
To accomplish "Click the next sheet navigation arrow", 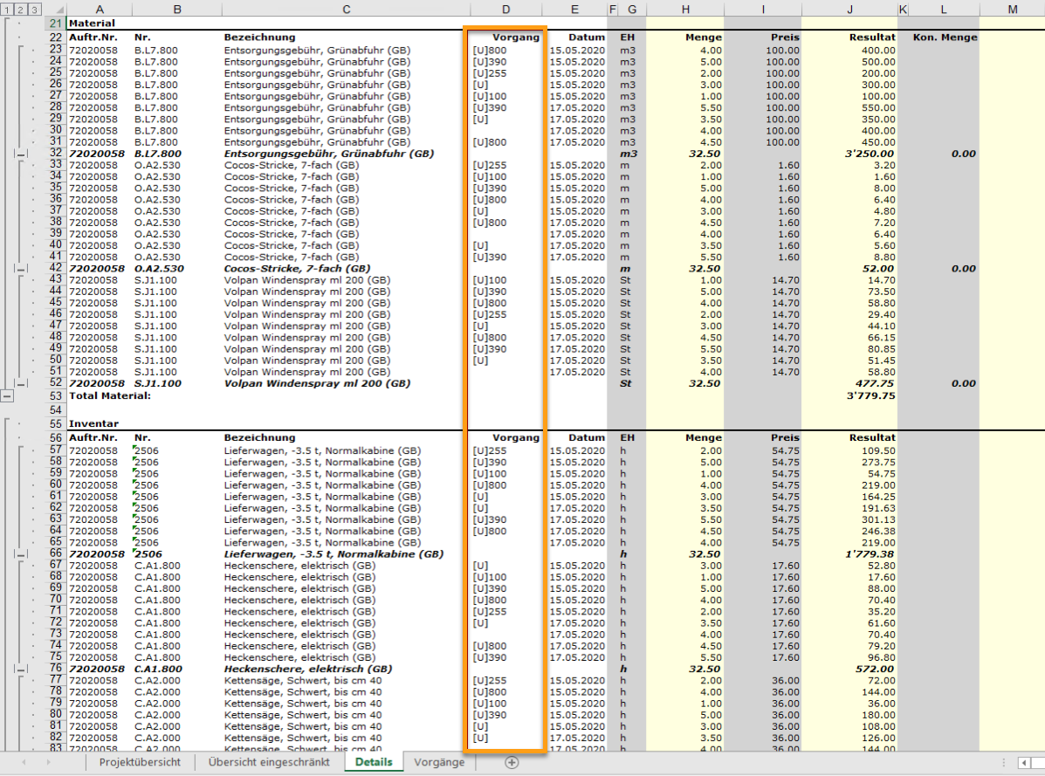I will [x=48, y=762].
